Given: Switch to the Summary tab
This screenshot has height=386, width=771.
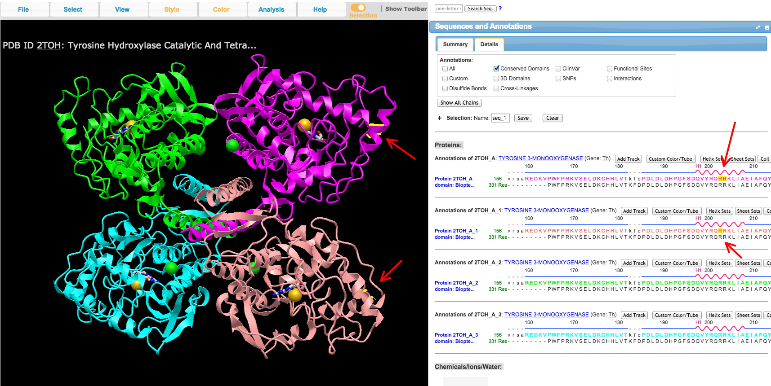Looking at the screenshot, I should point(455,44).
